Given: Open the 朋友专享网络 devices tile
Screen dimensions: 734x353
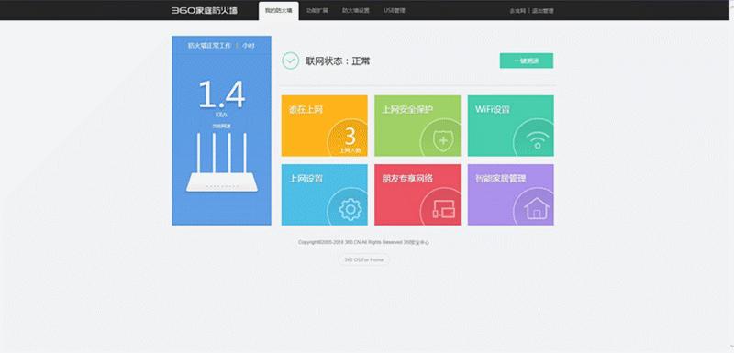Looking at the screenshot, I should 417,194.
